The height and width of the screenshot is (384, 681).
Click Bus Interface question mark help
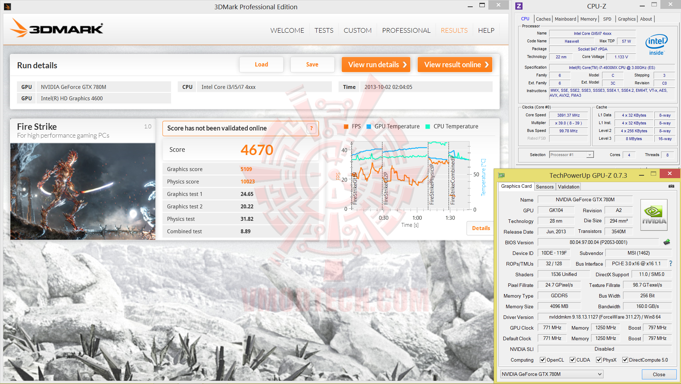(x=671, y=263)
